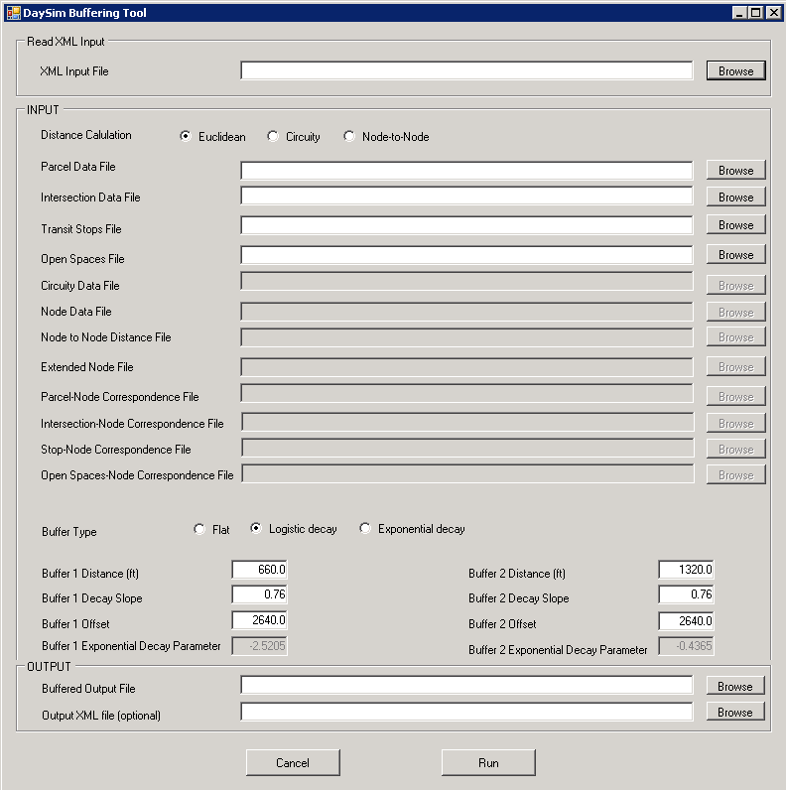Maximize the DaySim Buffering Tool window

pyautogui.click(x=756, y=12)
